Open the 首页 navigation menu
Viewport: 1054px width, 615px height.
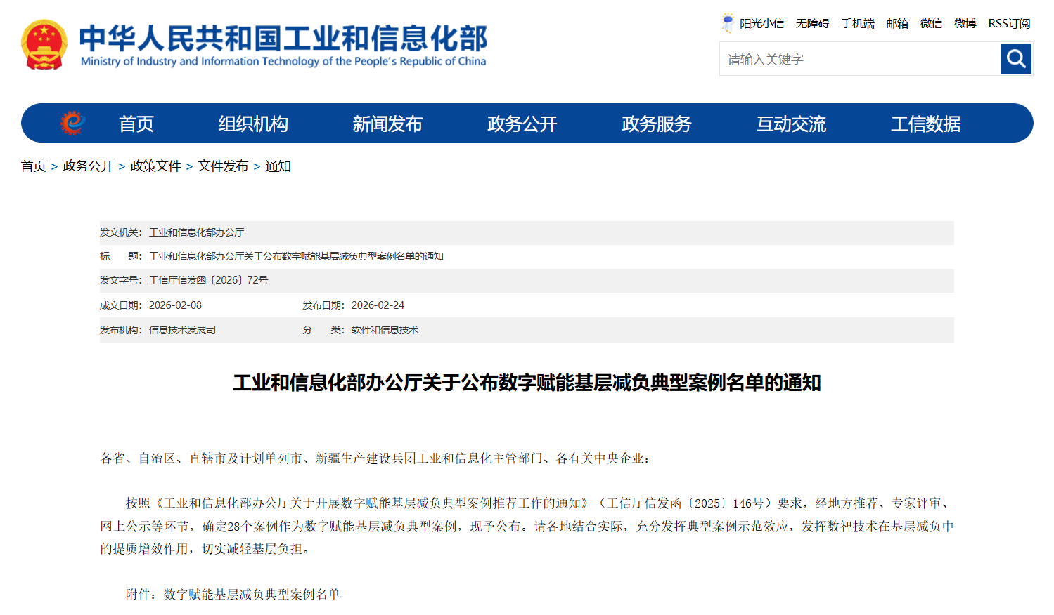click(x=135, y=123)
